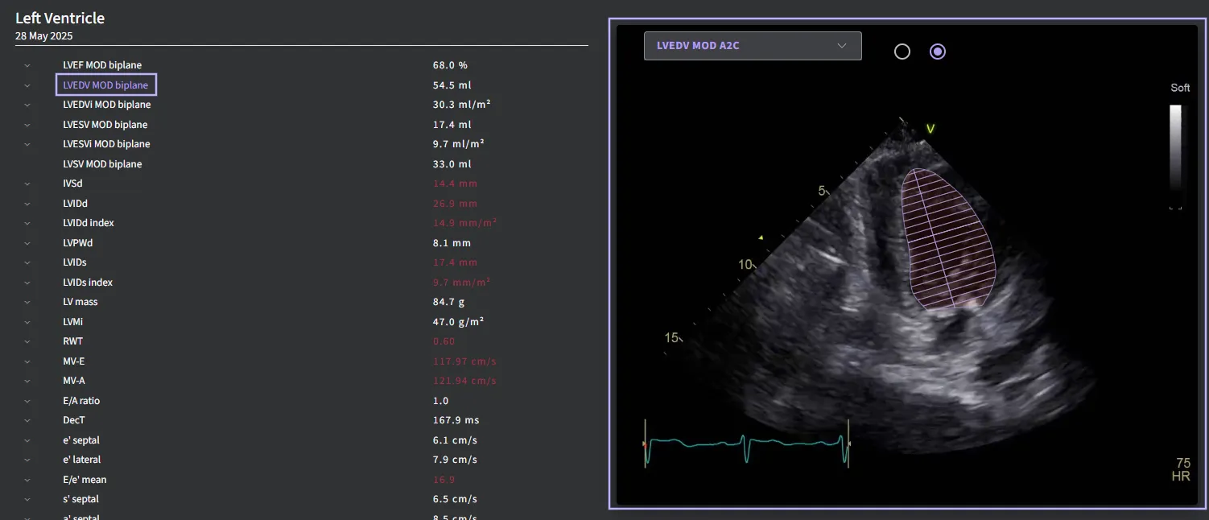Expand the LVPWd row chevron
1209x520 pixels.
point(27,243)
